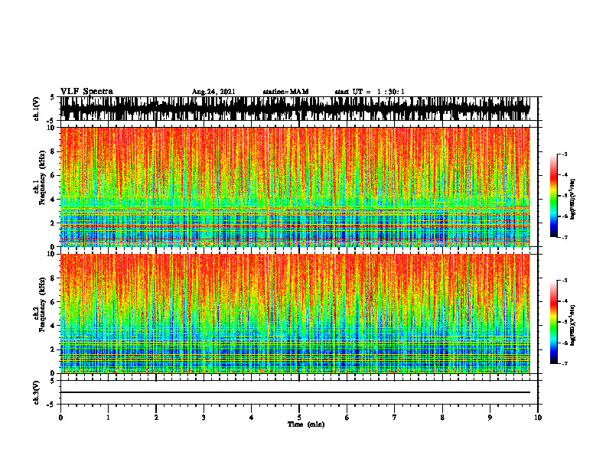Click the "6" tick on the time axis

click(347, 418)
